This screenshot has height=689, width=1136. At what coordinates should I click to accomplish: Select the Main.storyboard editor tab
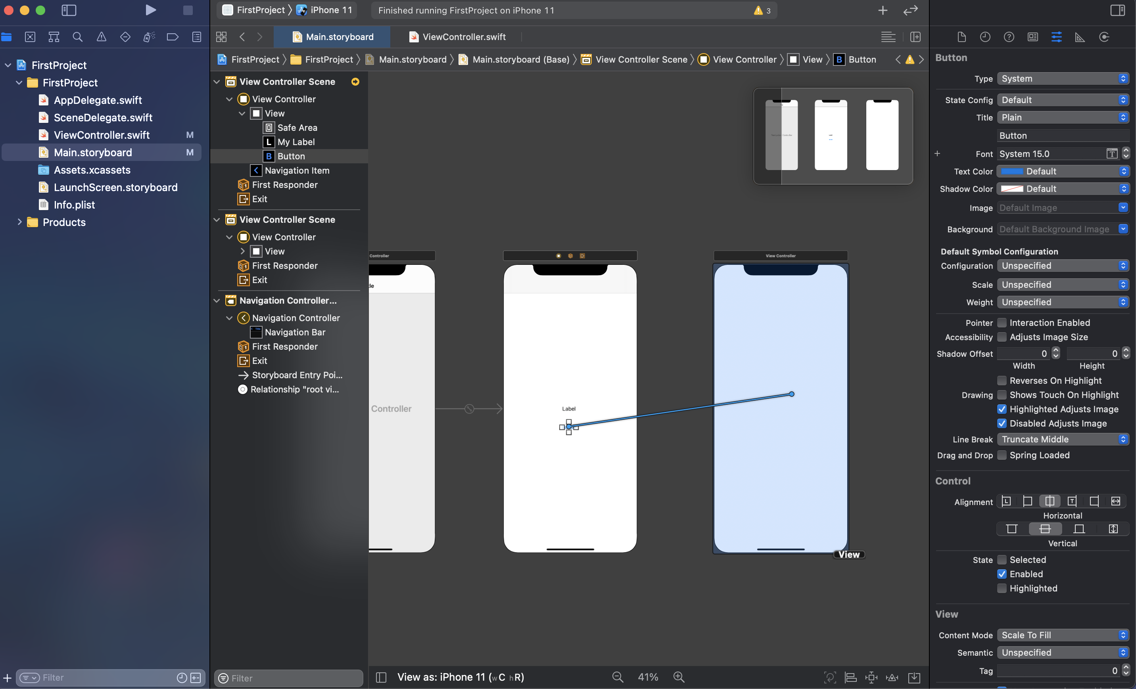tap(332, 37)
